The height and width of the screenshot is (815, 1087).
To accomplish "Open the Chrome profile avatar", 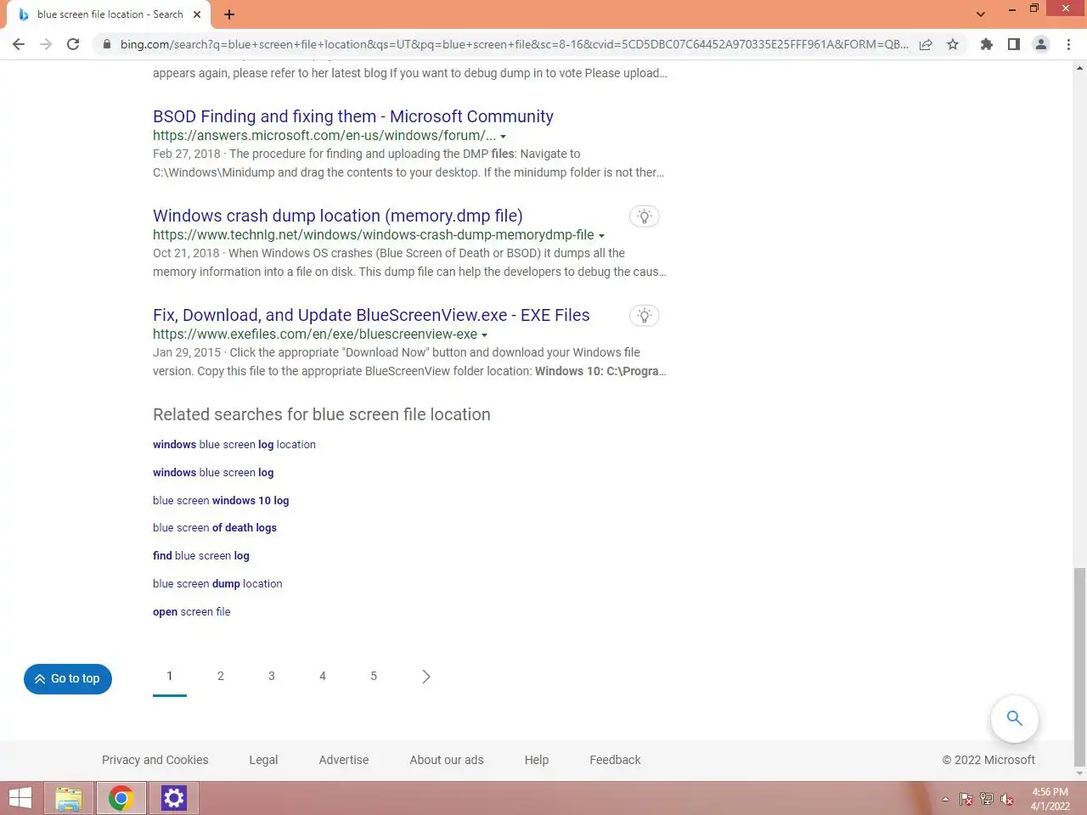I will [x=1040, y=44].
